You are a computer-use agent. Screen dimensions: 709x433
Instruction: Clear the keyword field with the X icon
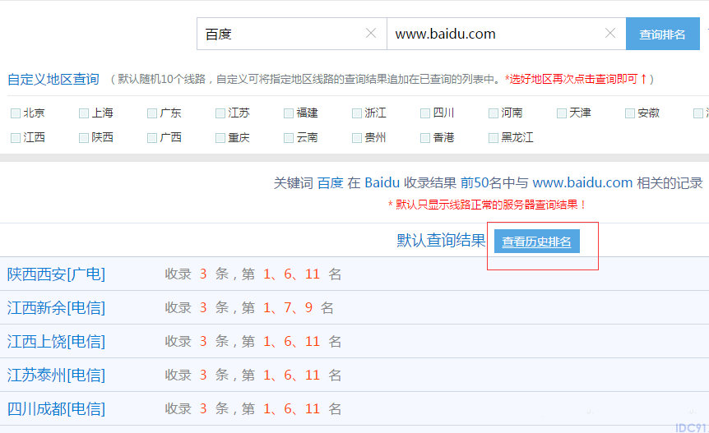point(371,34)
